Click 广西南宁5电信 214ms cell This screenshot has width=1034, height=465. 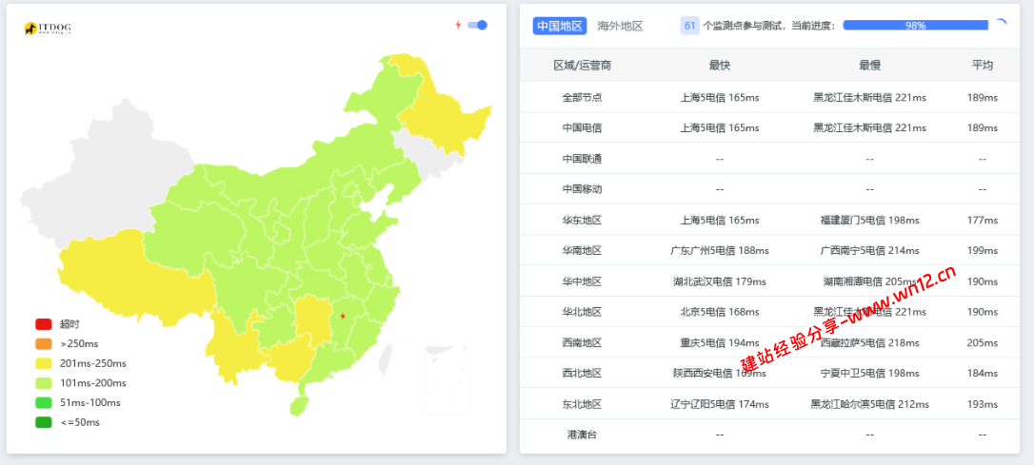tap(870, 250)
